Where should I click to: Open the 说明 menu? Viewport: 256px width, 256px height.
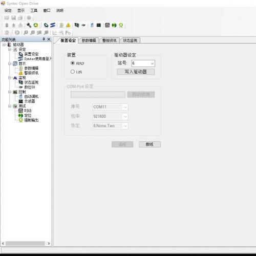coord(59,11)
